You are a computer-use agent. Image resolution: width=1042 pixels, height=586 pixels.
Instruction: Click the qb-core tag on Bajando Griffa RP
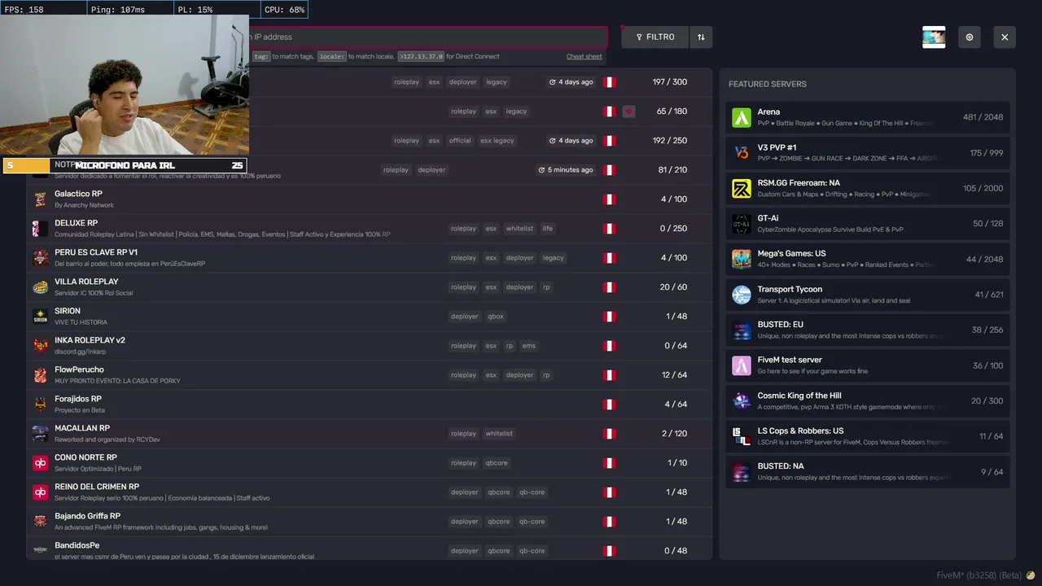pyautogui.click(x=532, y=522)
